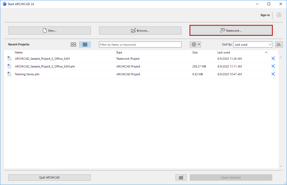Click the ARCHICAD_Sample_Project_S_Office_SAM.pln file icon

coord(9,66)
